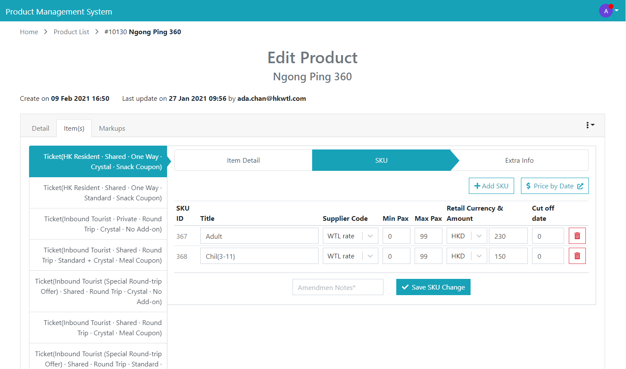Click Home in the breadcrumb

click(x=29, y=32)
